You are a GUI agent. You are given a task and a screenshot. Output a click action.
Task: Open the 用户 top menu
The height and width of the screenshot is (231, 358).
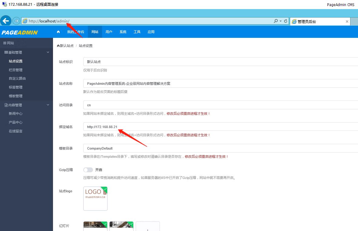point(109,32)
